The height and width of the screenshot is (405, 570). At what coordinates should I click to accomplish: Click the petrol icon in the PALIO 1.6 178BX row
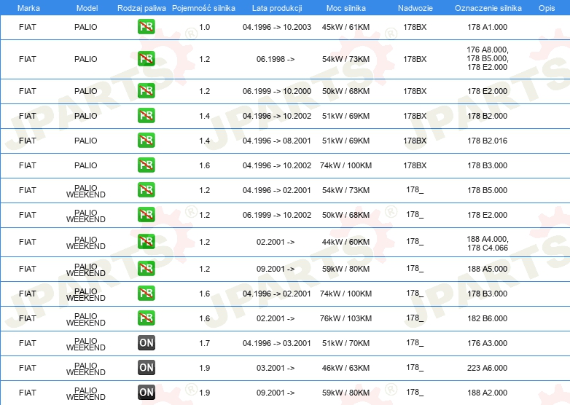146,165
